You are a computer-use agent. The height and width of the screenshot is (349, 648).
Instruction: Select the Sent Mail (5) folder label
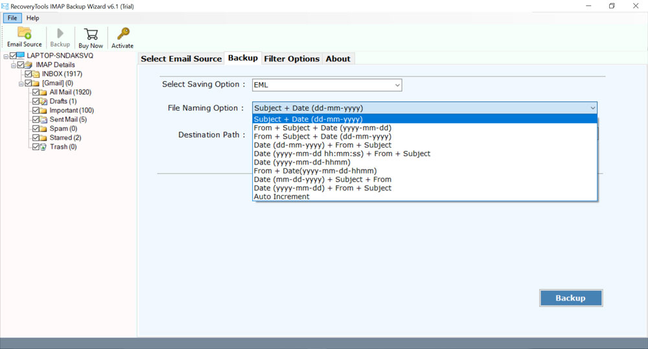coord(68,119)
